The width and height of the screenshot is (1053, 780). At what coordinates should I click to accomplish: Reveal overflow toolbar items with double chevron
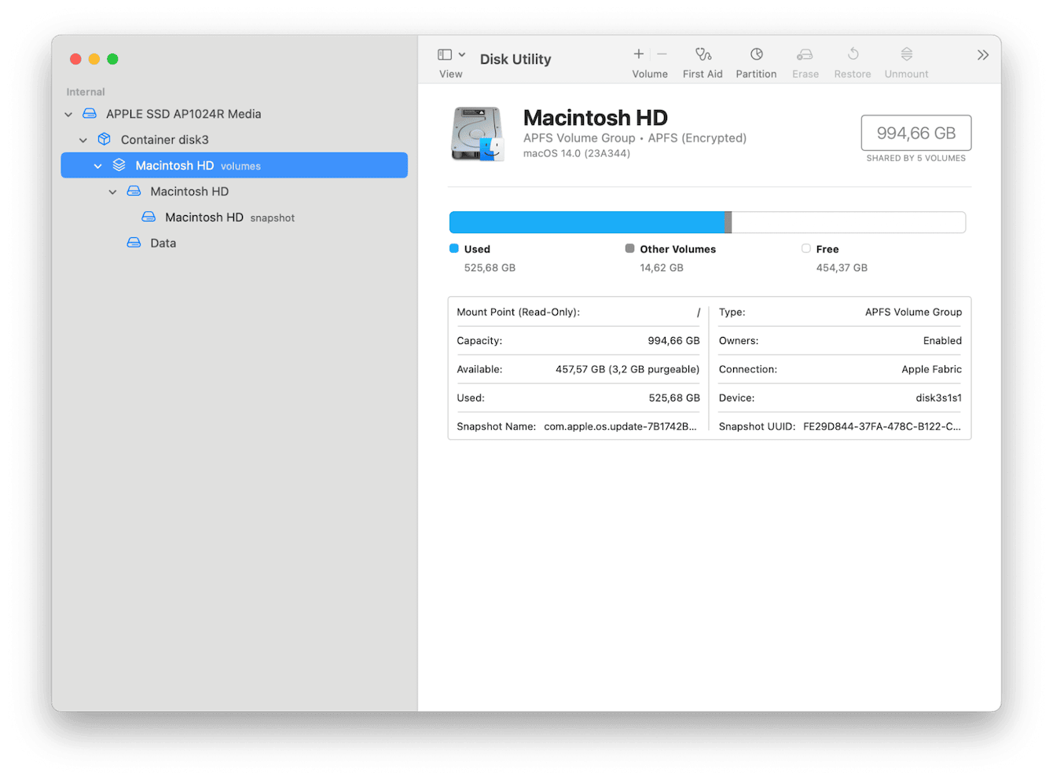983,54
